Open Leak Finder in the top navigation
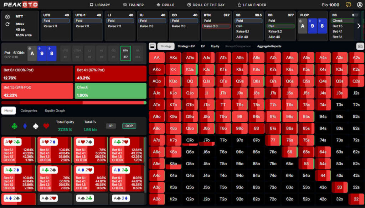 pos(252,5)
